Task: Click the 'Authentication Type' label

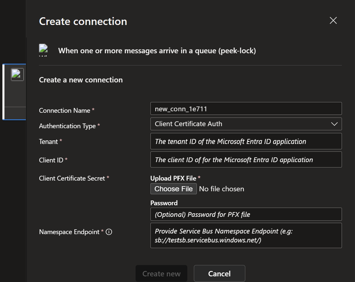Action: (x=67, y=126)
